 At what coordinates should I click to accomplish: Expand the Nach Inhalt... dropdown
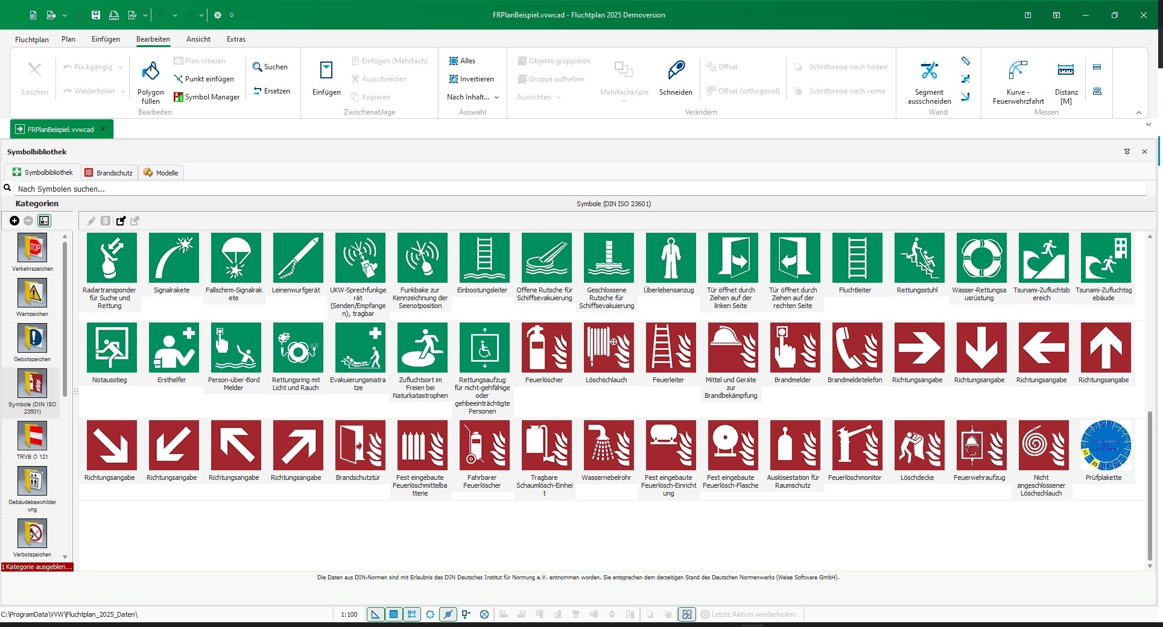click(473, 97)
